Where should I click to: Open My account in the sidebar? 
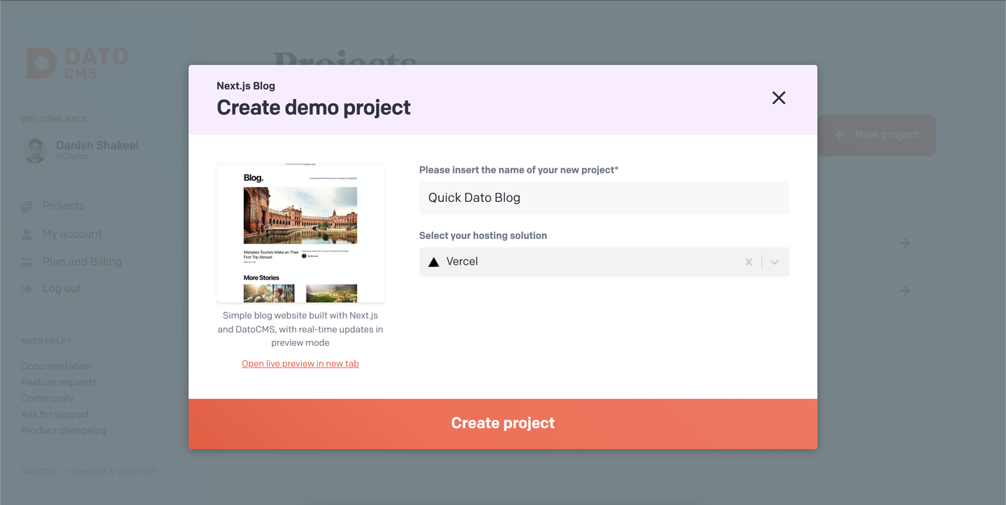(72, 234)
